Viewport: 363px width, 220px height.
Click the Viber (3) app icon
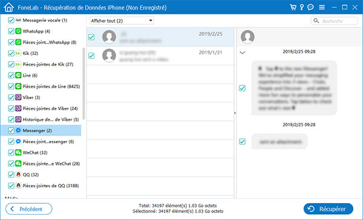pos(18,97)
